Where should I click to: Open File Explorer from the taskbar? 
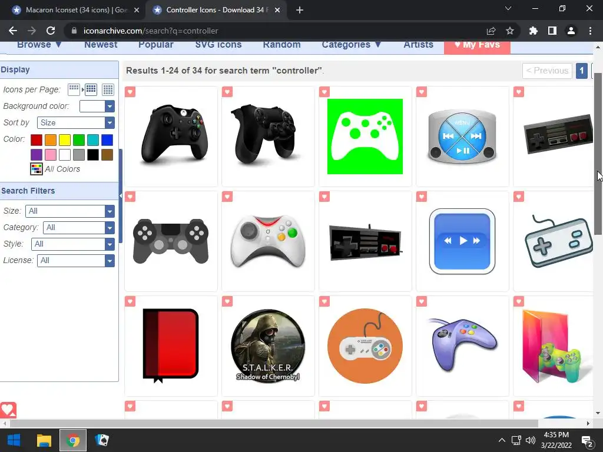pyautogui.click(x=44, y=440)
